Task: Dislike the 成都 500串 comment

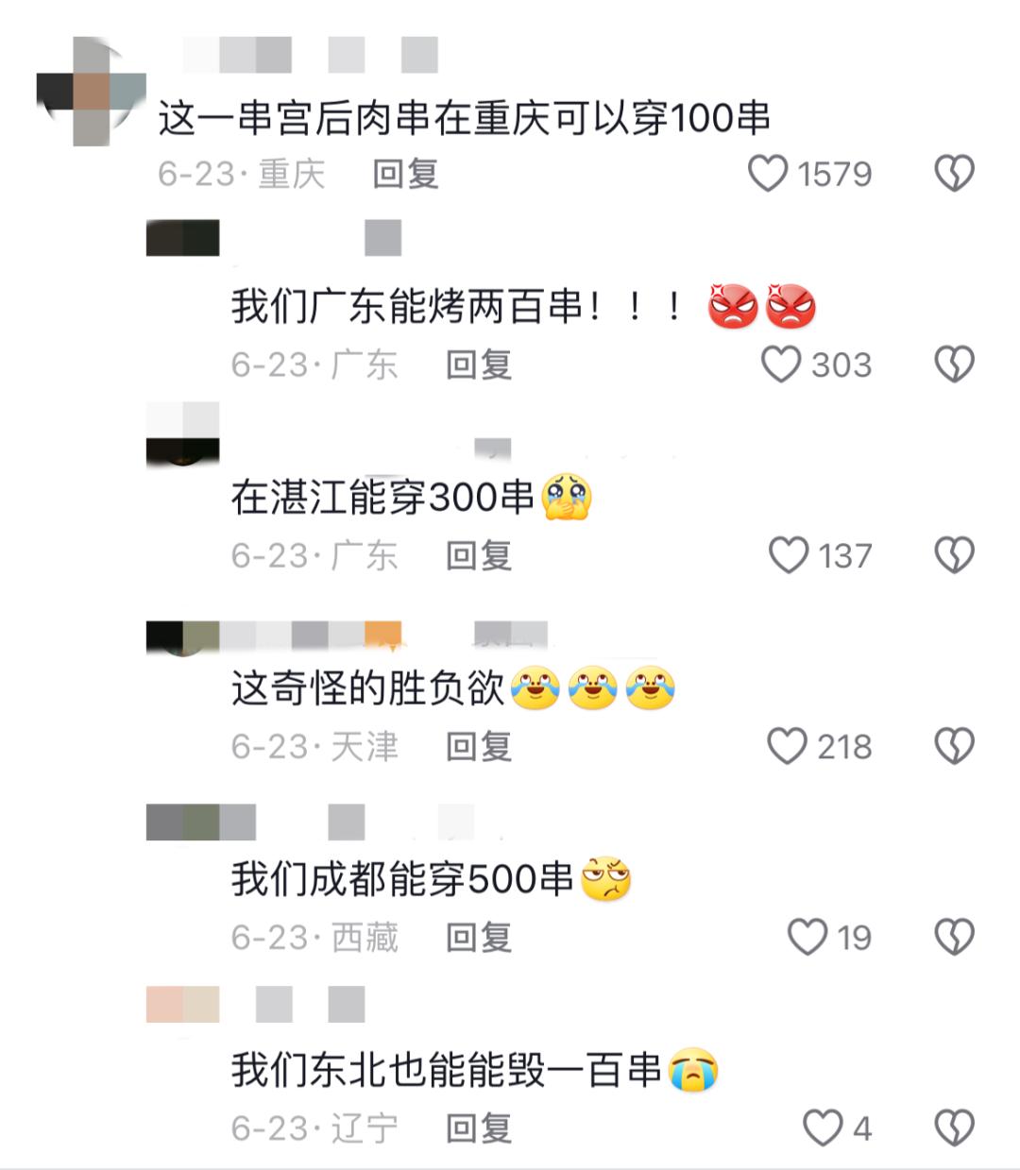Action: click(x=954, y=938)
